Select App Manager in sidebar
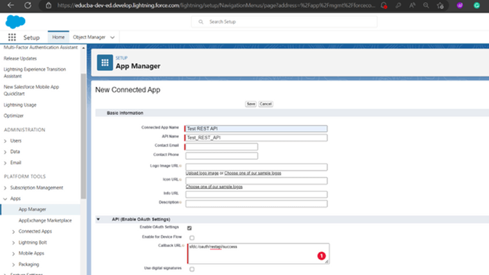The width and height of the screenshot is (489, 275). click(x=33, y=210)
